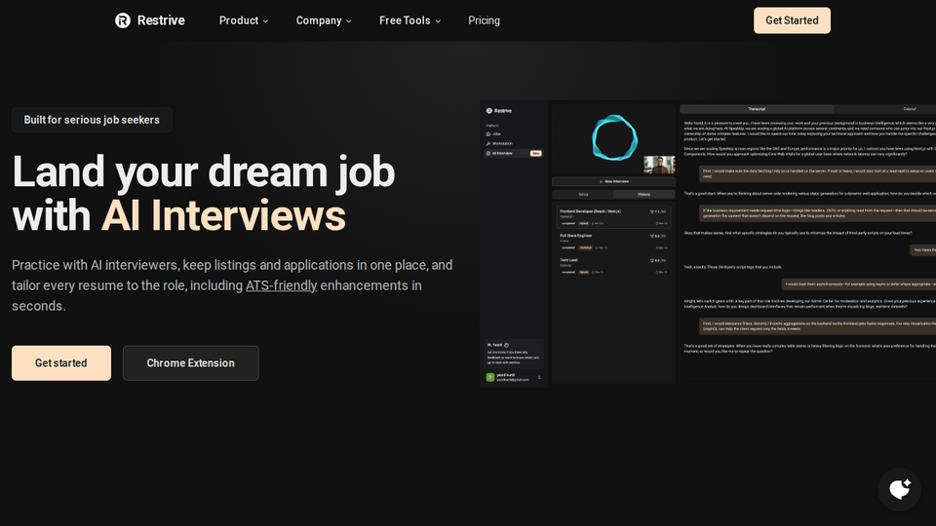Switch to the History tab in preview

tap(644, 195)
